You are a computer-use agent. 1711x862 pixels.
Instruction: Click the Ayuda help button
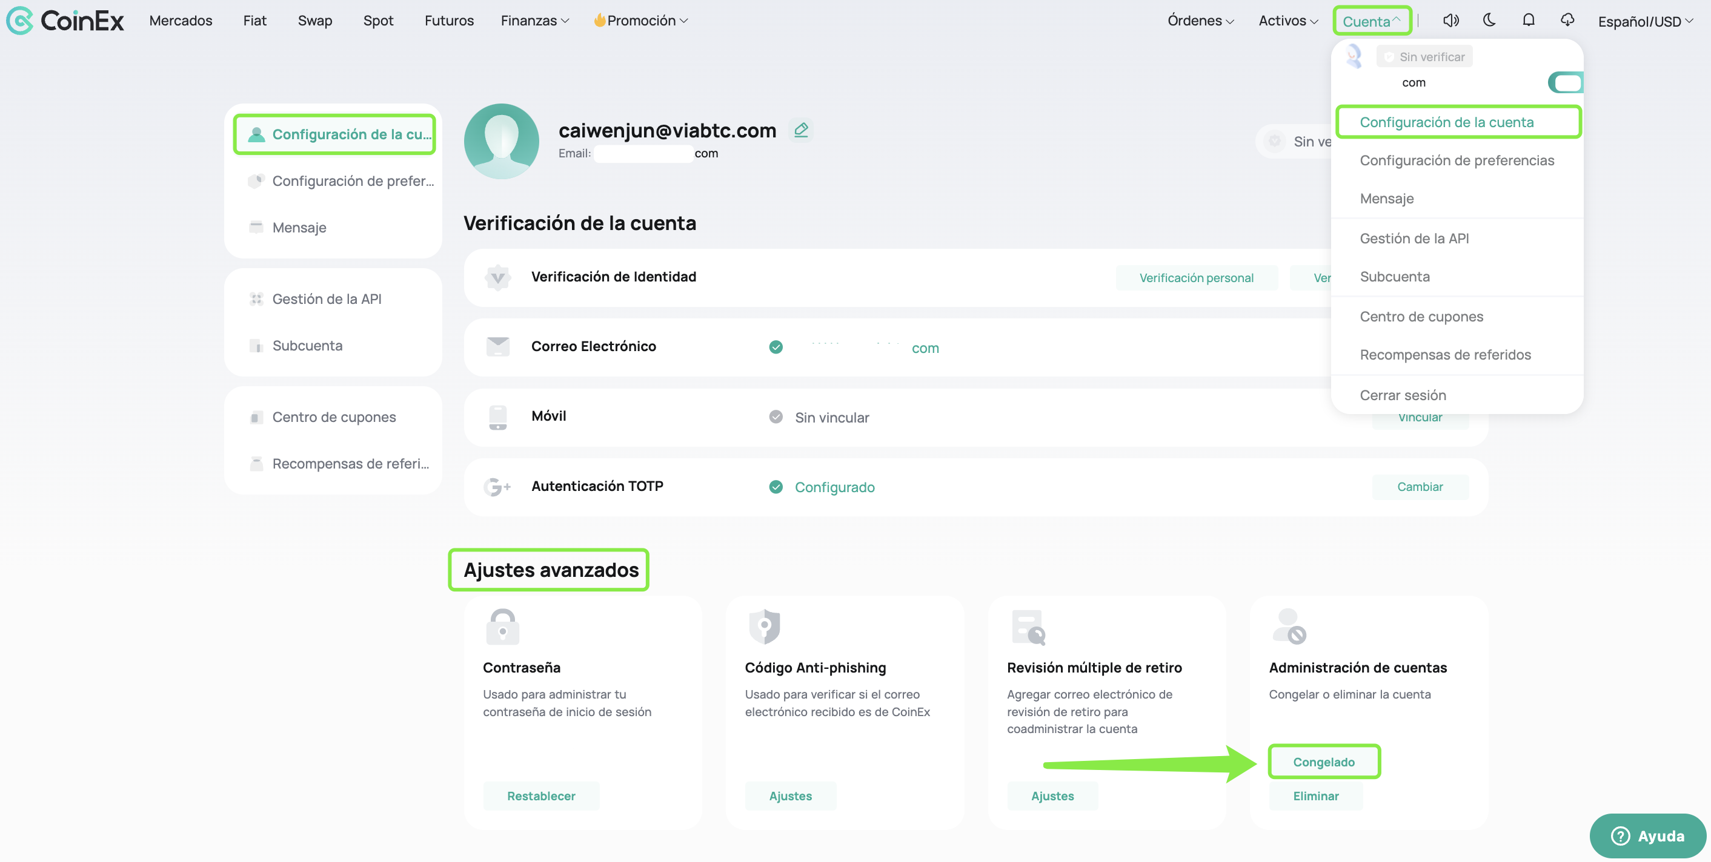pos(1648,836)
